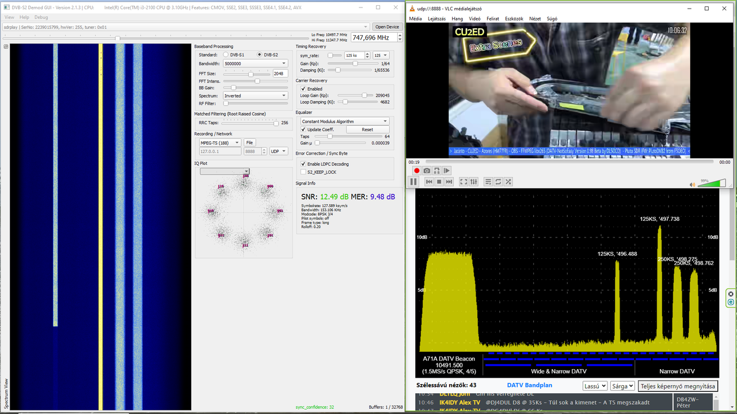Click previous media button in VLC
737x414 pixels.
coord(429,182)
